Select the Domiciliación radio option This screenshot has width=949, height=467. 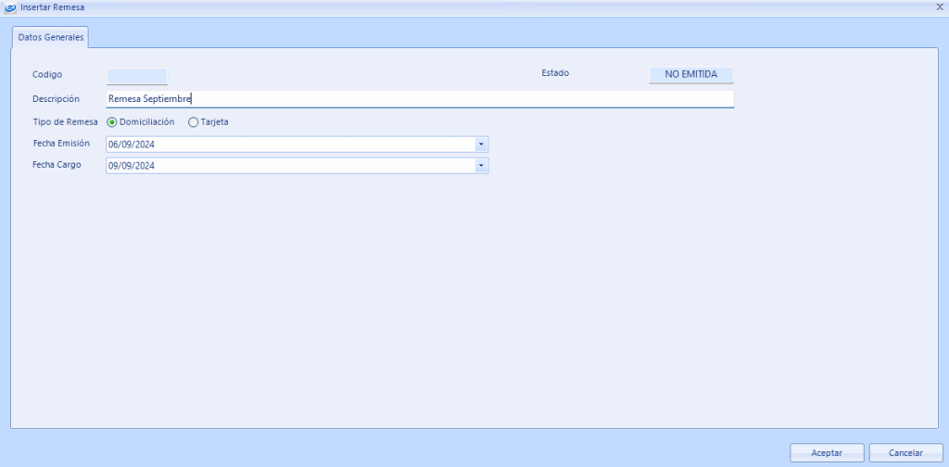coord(113,121)
